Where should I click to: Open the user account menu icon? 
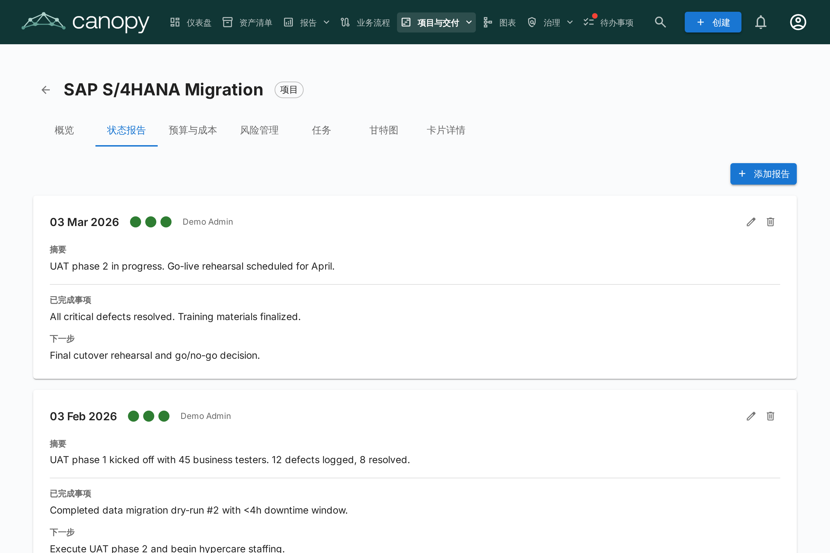pyautogui.click(x=798, y=22)
